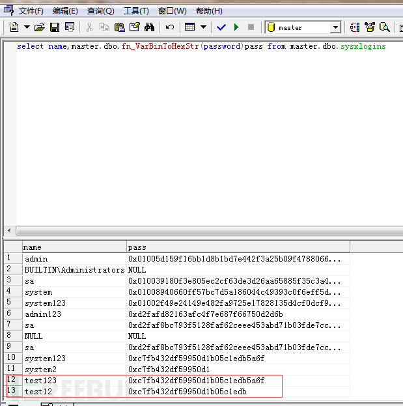Click the Undo arrow icon

point(170,27)
